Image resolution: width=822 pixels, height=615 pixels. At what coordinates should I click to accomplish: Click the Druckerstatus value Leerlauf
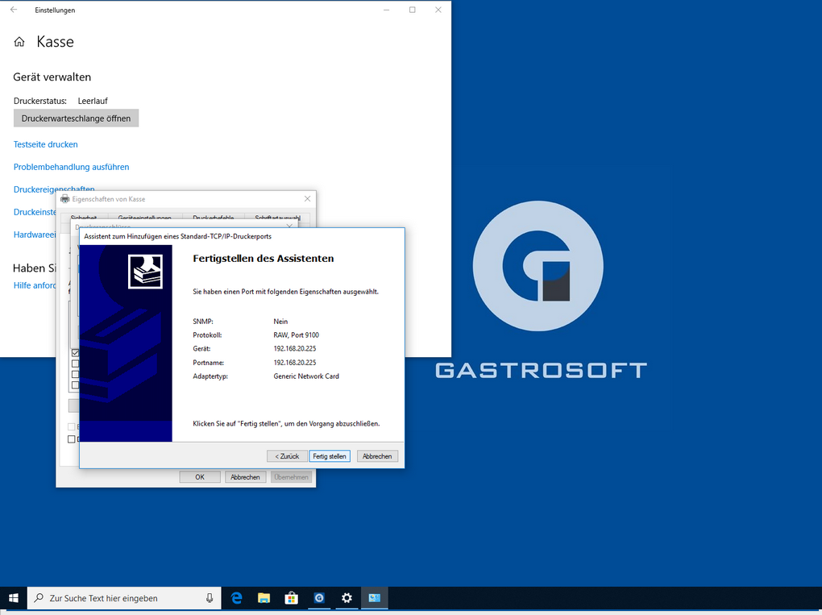(93, 101)
